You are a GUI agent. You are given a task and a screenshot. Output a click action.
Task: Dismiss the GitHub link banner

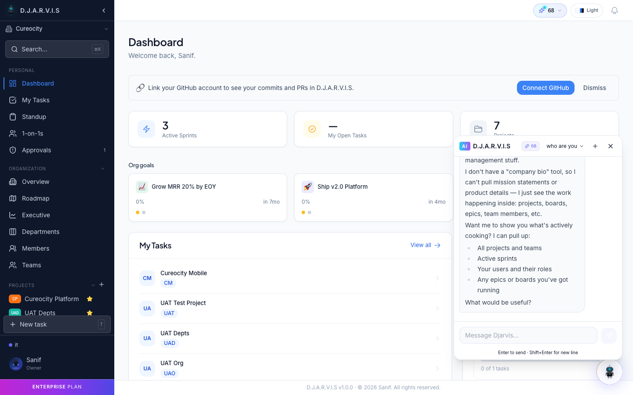[594, 88]
